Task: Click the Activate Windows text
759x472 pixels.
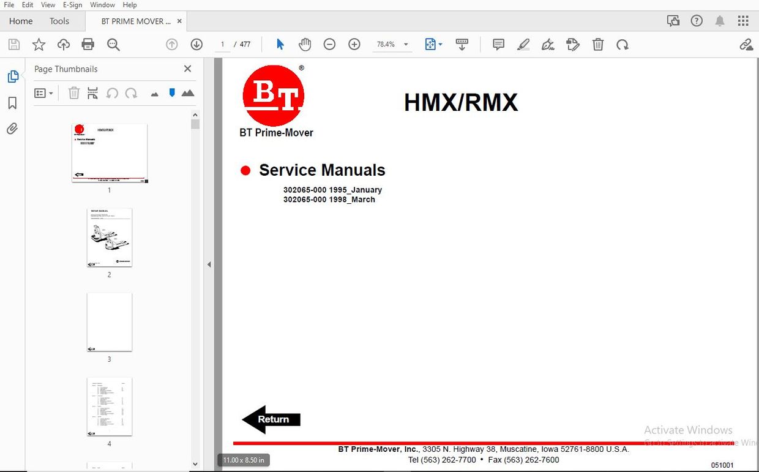Action: [688, 430]
